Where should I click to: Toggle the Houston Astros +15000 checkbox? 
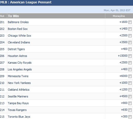130,56
